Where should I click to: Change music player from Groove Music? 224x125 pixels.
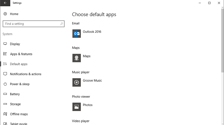[92, 80]
